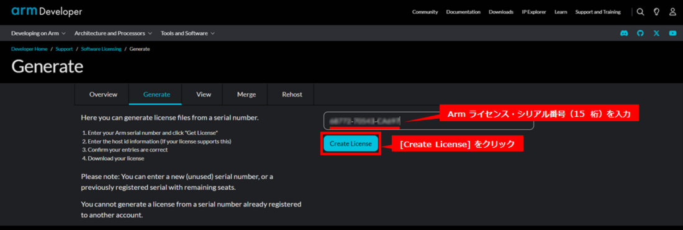Open Arm's X social icon link
Image resolution: width=683 pixels, height=230 pixels.
pyautogui.click(x=656, y=33)
